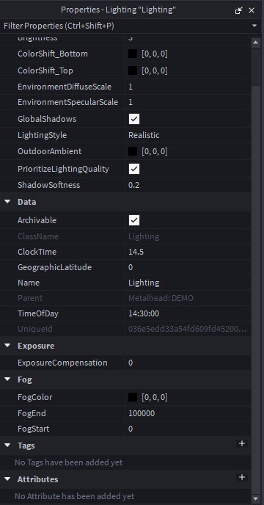Select the ClassName property row

(125, 236)
